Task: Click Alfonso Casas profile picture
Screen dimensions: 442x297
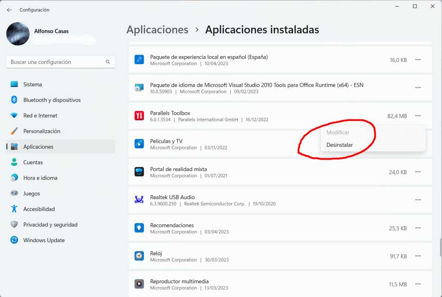Action: pyautogui.click(x=18, y=34)
